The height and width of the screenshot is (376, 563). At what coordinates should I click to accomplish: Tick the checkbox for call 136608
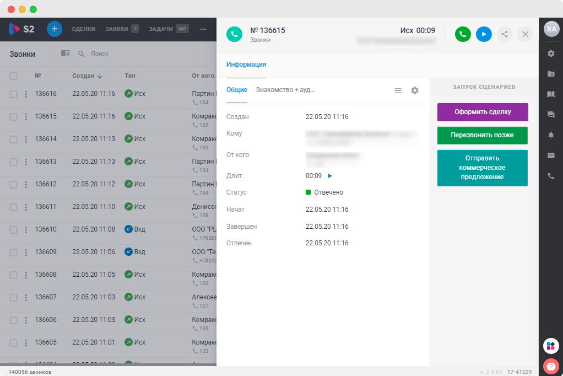pos(13,275)
